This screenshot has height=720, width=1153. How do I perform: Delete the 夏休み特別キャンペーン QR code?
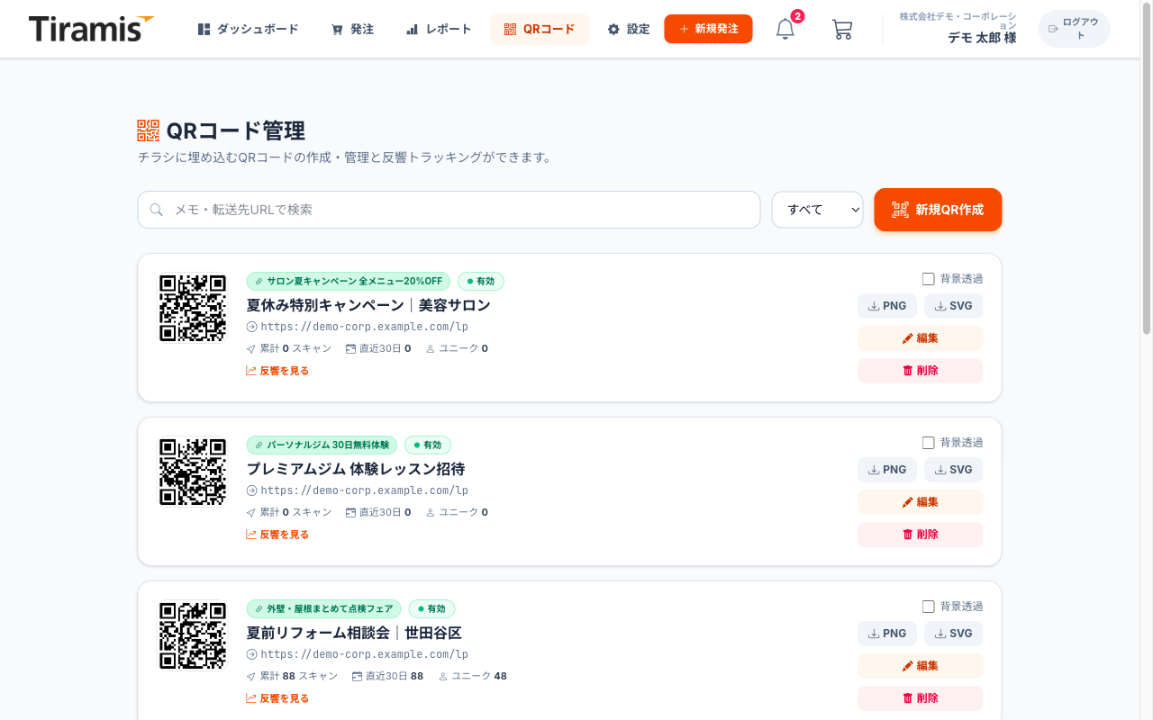[x=921, y=371]
